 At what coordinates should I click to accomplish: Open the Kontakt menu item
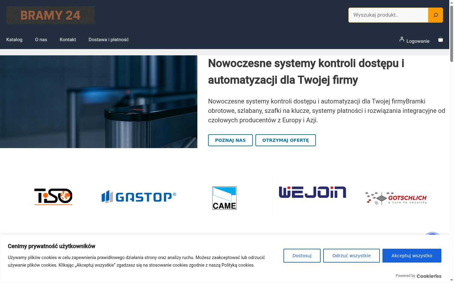point(68,40)
